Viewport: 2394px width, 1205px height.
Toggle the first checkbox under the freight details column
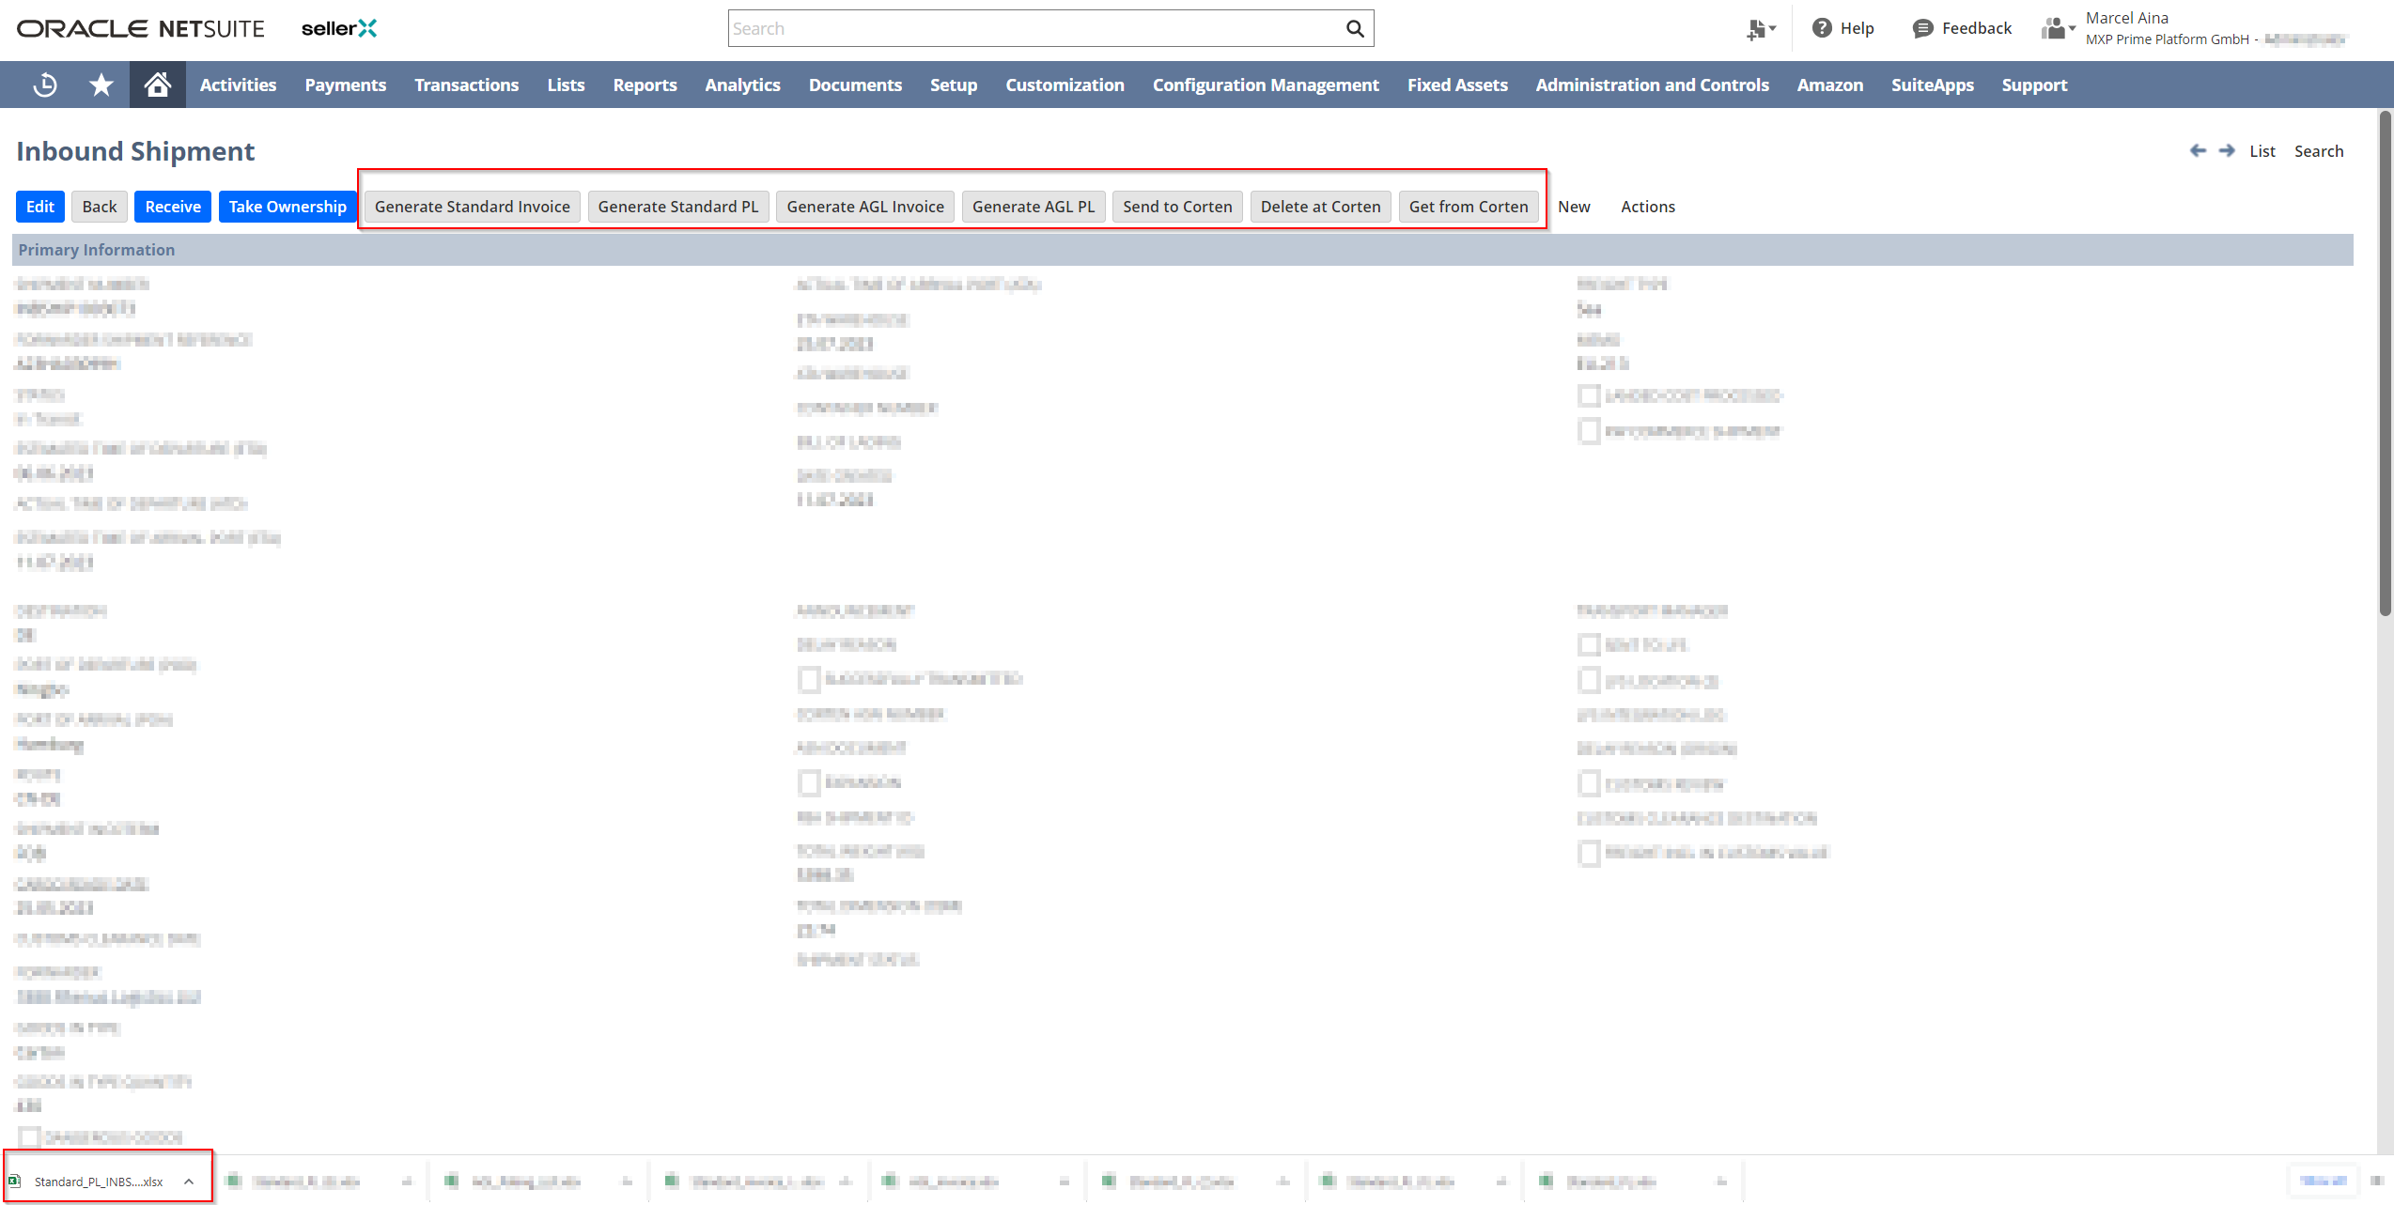tap(1589, 395)
